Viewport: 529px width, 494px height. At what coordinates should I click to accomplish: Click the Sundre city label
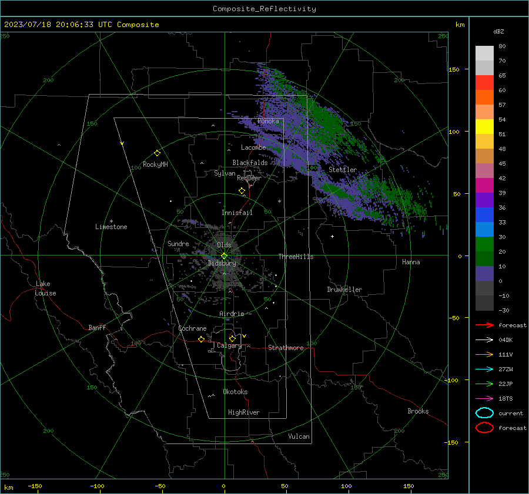click(178, 243)
